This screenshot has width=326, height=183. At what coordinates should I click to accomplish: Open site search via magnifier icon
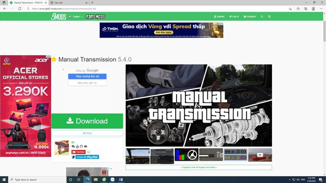269,17
